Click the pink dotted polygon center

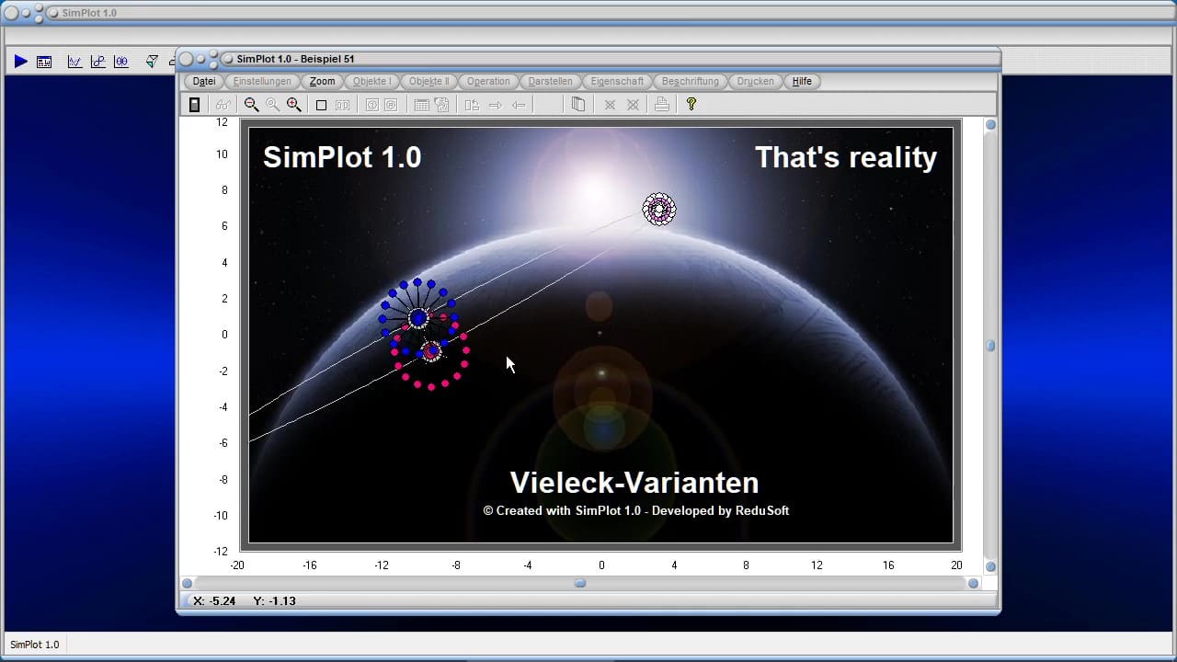pos(431,350)
